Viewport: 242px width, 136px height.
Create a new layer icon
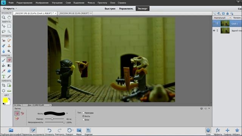click(215, 14)
